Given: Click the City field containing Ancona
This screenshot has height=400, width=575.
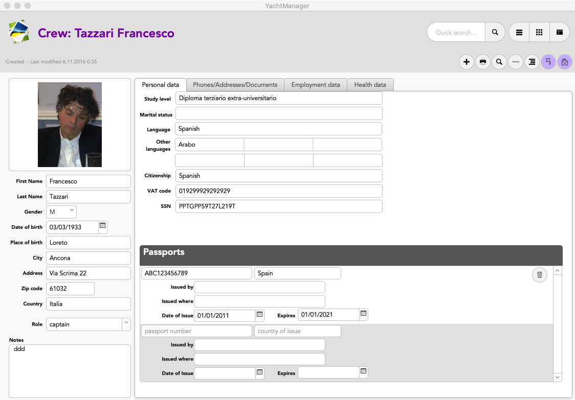Looking at the screenshot, I should tap(89, 258).
